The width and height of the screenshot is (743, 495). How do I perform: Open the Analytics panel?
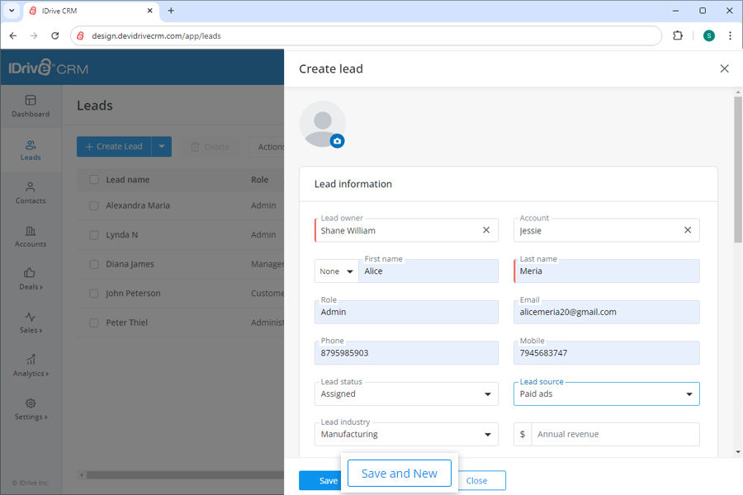click(31, 366)
